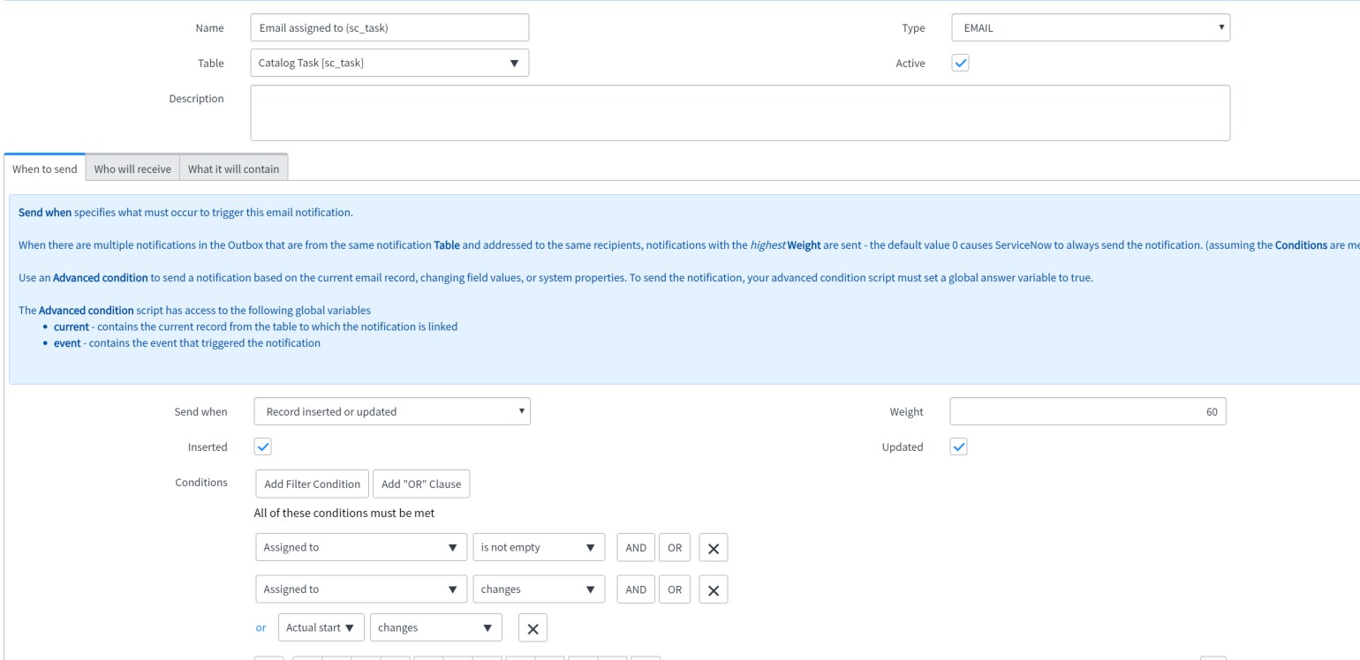Open the "Actual start" field dropdown

pos(321,628)
